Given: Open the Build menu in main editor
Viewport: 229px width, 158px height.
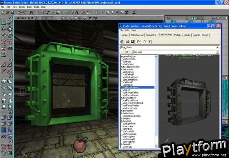Looking at the screenshot, I should pyautogui.click(x=29, y=7).
